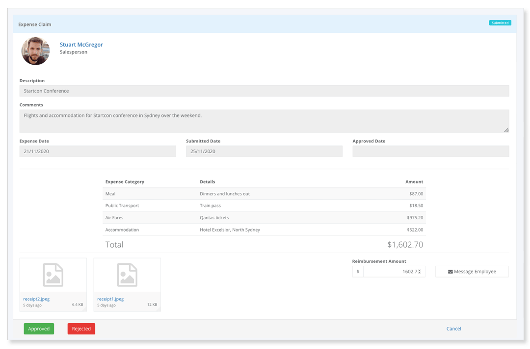This screenshot has width=530, height=349.
Task: Click Stuart McGregor's profile photo
Action: point(35,51)
